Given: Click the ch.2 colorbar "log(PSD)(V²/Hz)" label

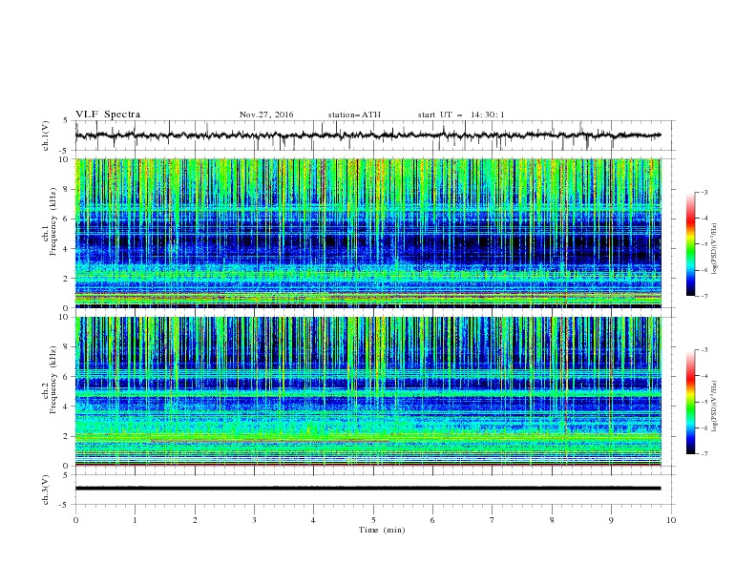Looking at the screenshot, I should 715,406.
